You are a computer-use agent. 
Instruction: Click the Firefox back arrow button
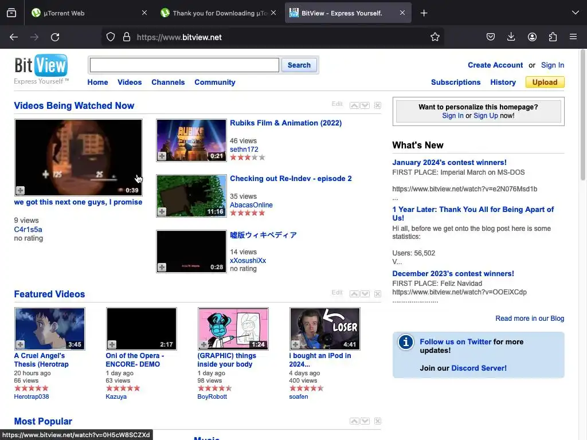tap(14, 37)
